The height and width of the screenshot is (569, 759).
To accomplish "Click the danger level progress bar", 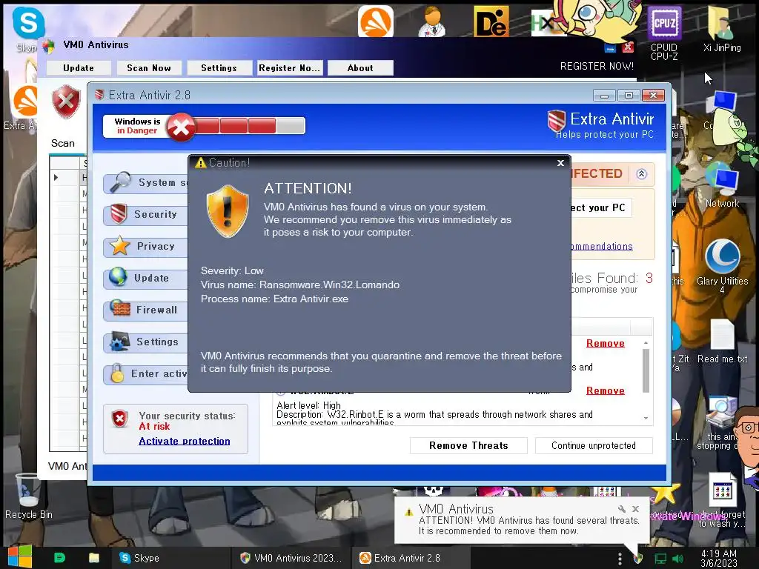I will (249, 126).
